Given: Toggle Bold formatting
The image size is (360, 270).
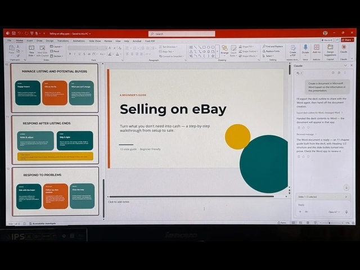Looking at the screenshot, I should point(70,54).
